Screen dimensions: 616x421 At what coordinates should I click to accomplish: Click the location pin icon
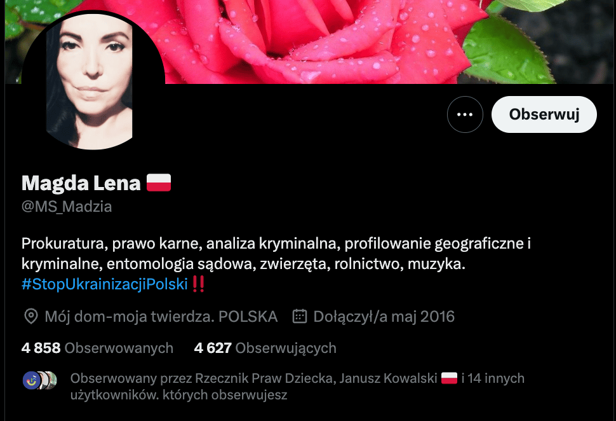coord(31,316)
